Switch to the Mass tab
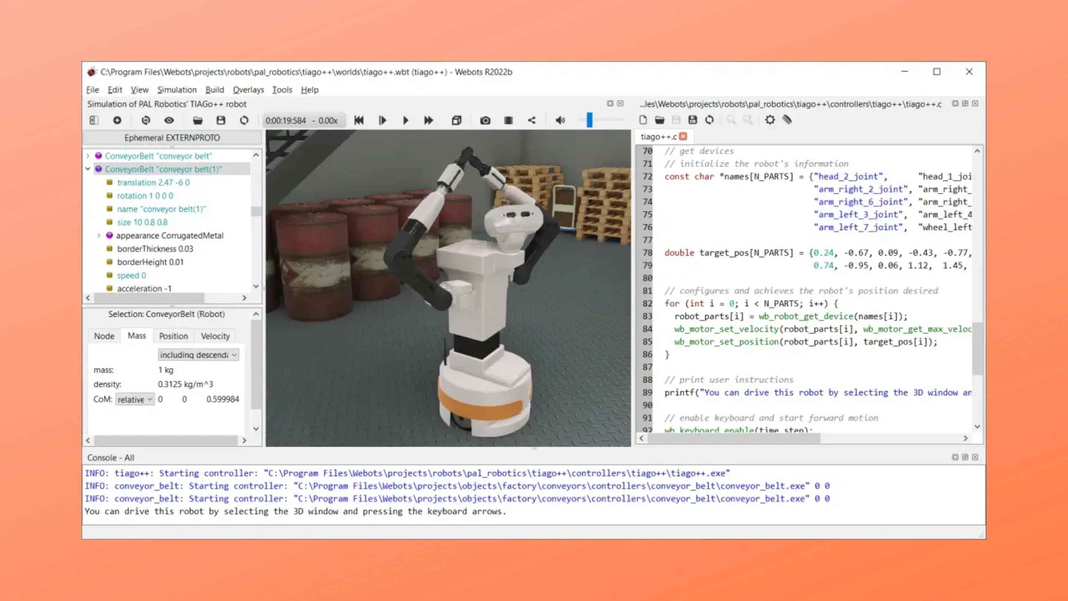The image size is (1068, 601). (137, 335)
